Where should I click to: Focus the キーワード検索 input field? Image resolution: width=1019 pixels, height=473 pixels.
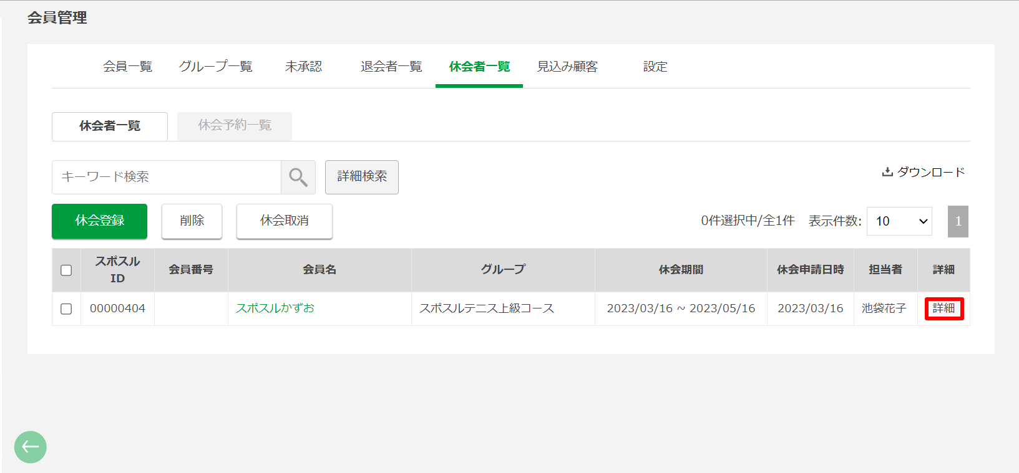pos(167,177)
